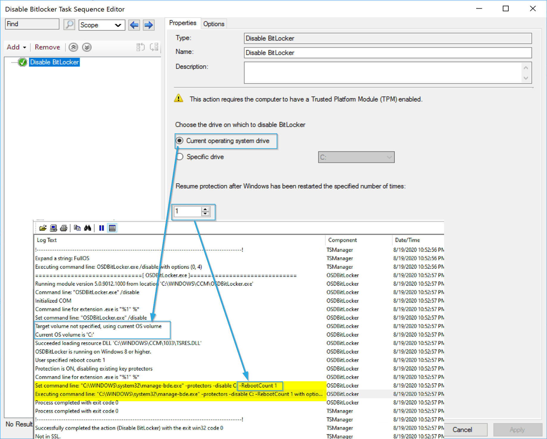The height and width of the screenshot is (439, 547).
Task: Switch to the Options tab
Action: pyautogui.click(x=214, y=24)
